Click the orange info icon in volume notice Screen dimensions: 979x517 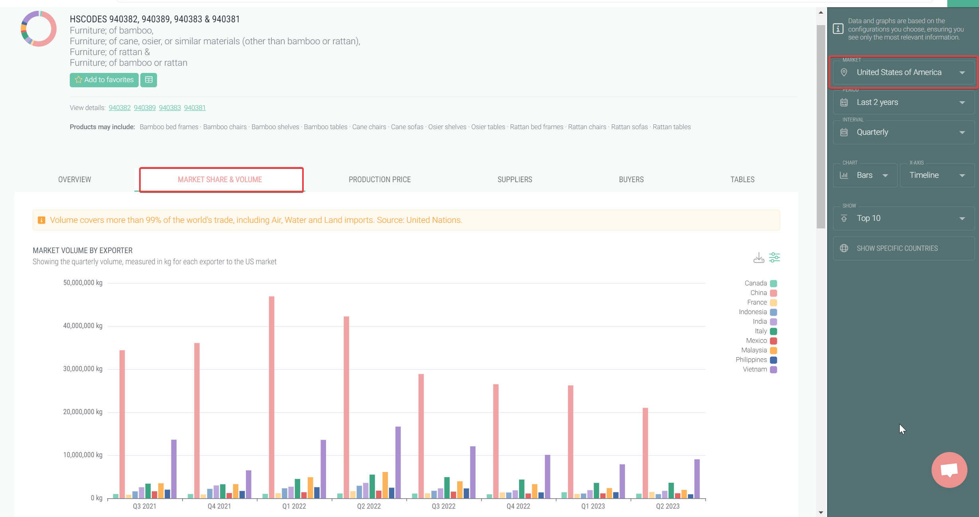pyautogui.click(x=41, y=220)
